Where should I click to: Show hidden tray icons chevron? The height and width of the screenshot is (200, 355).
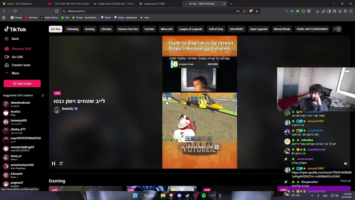coord(312,196)
